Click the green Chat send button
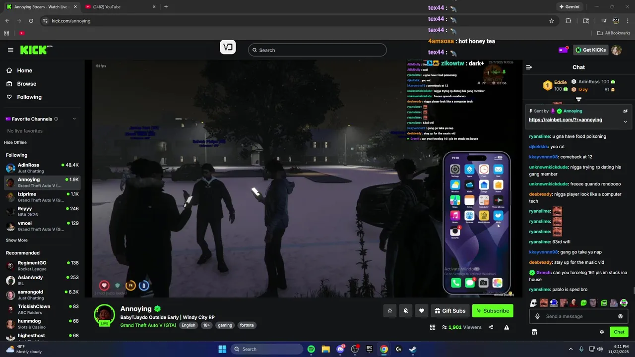This screenshot has height=357, width=635. coord(619,332)
